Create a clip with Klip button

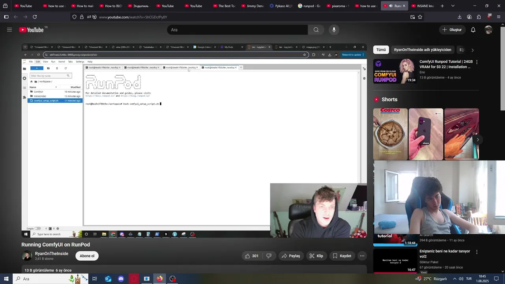tap(316, 256)
